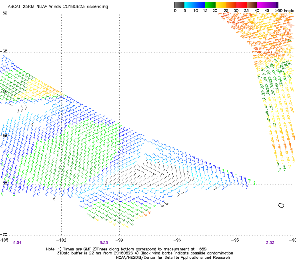Click the longitude label '-102'
Viewport: 296px width, 260px height.
click(x=61, y=240)
